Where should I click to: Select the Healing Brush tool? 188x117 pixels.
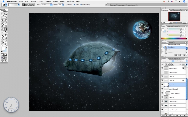click(x=2, y=23)
